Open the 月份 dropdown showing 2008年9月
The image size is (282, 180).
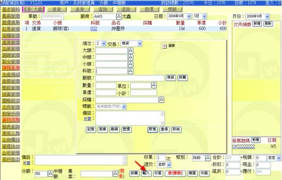click(x=269, y=16)
